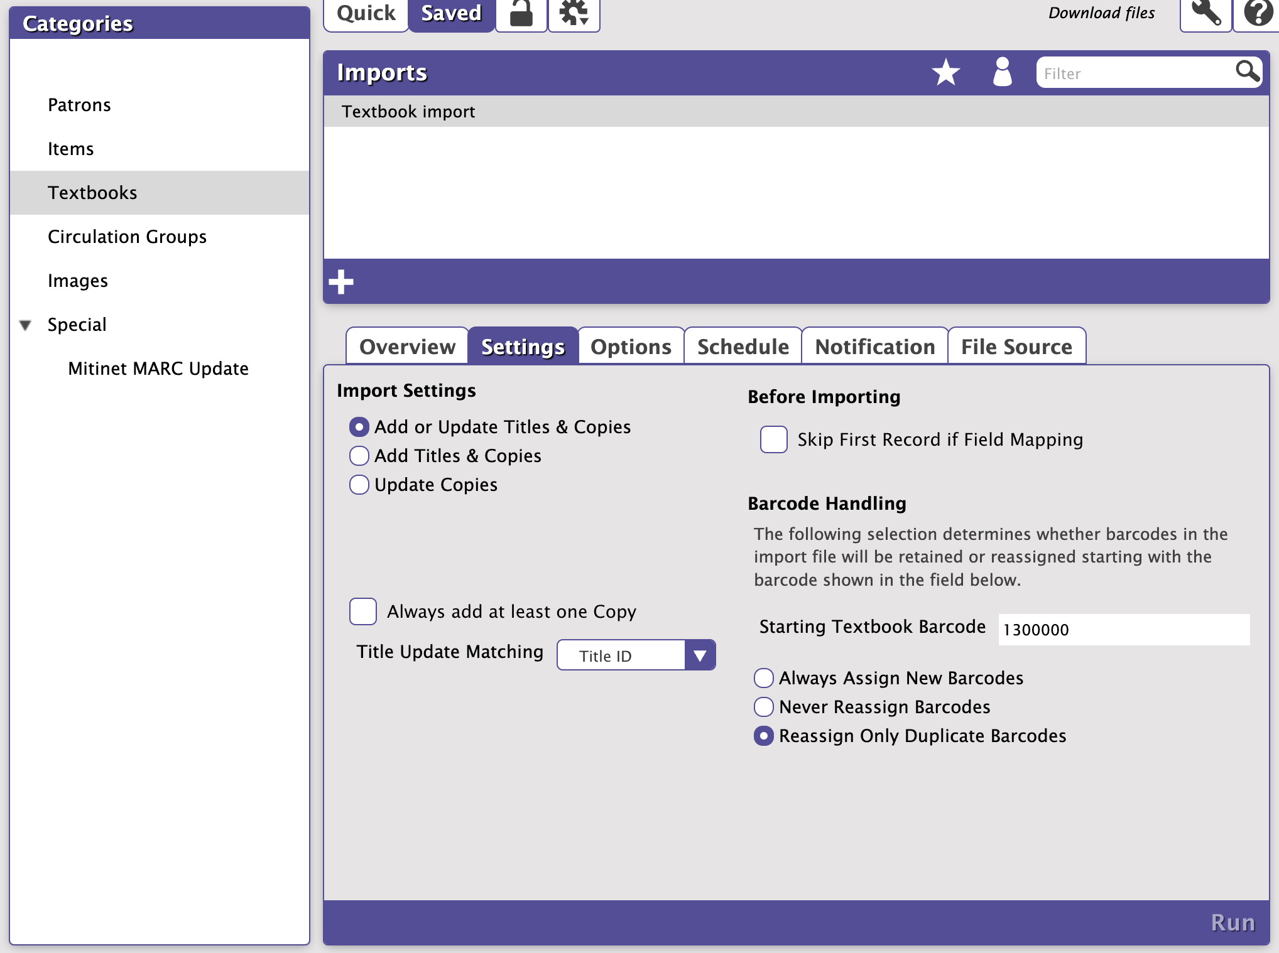Viewport: 1279px width, 953px height.
Task: Click the Run button
Action: [1232, 923]
